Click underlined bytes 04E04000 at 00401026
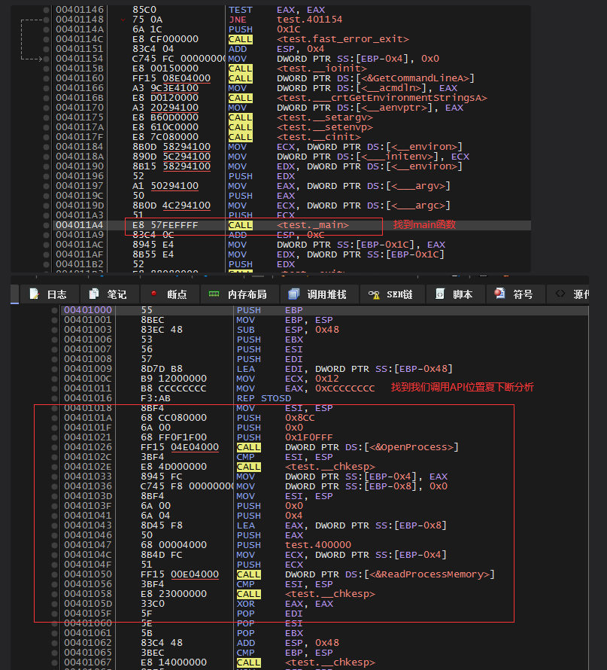607x670 pixels. pos(195,447)
